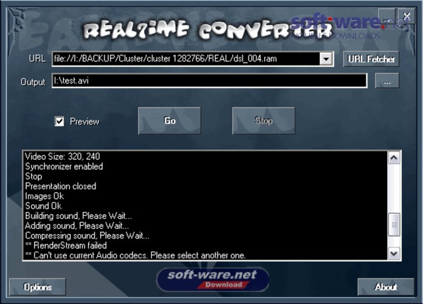The height and width of the screenshot is (304, 423).
Task: Open the About dialog
Action: click(x=386, y=287)
